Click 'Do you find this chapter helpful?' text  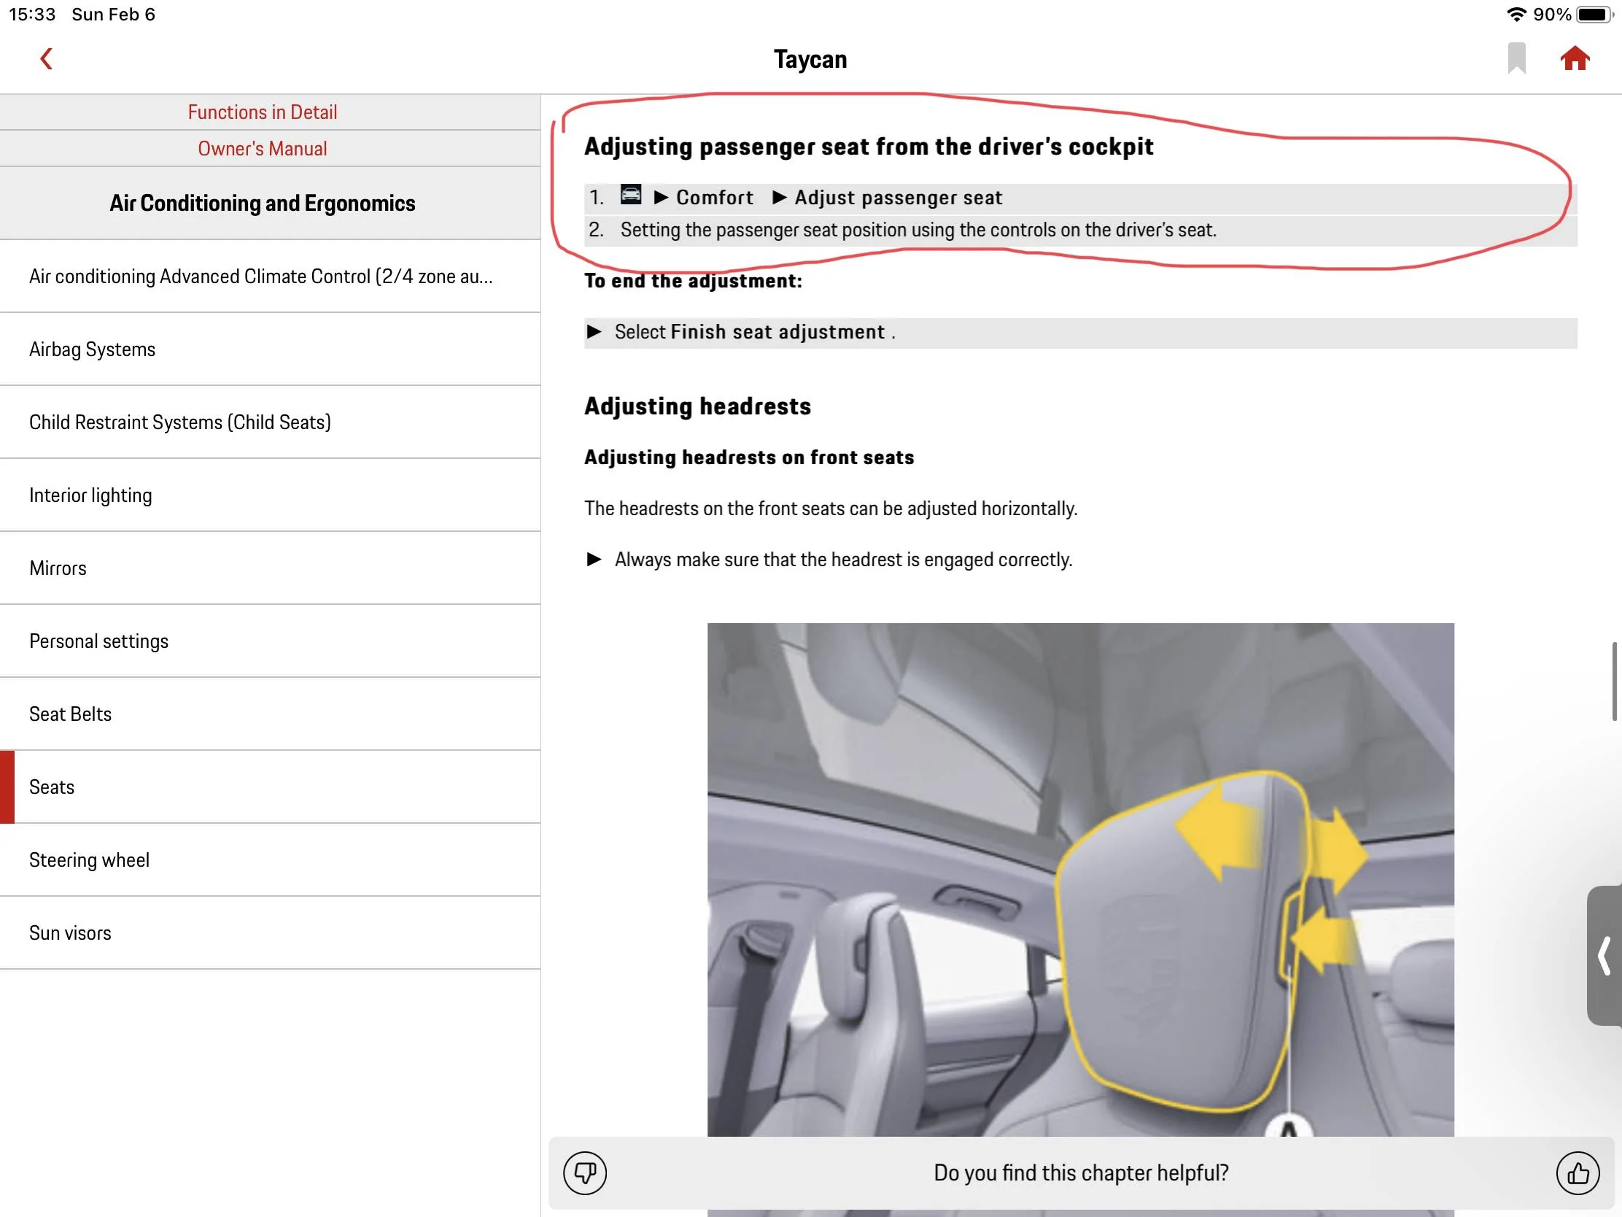pyautogui.click(x=1081, y=1173)
